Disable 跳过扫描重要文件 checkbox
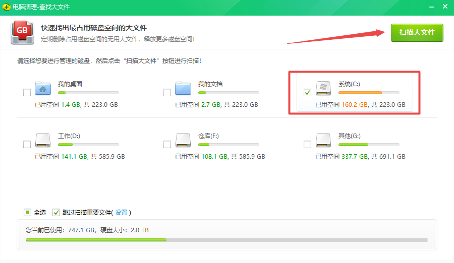This screenshot has height=263, width=454. (x=56, y=212)
